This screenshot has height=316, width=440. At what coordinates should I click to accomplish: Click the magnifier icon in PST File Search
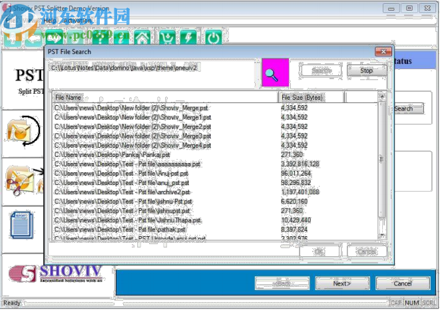tap(275, 73)
